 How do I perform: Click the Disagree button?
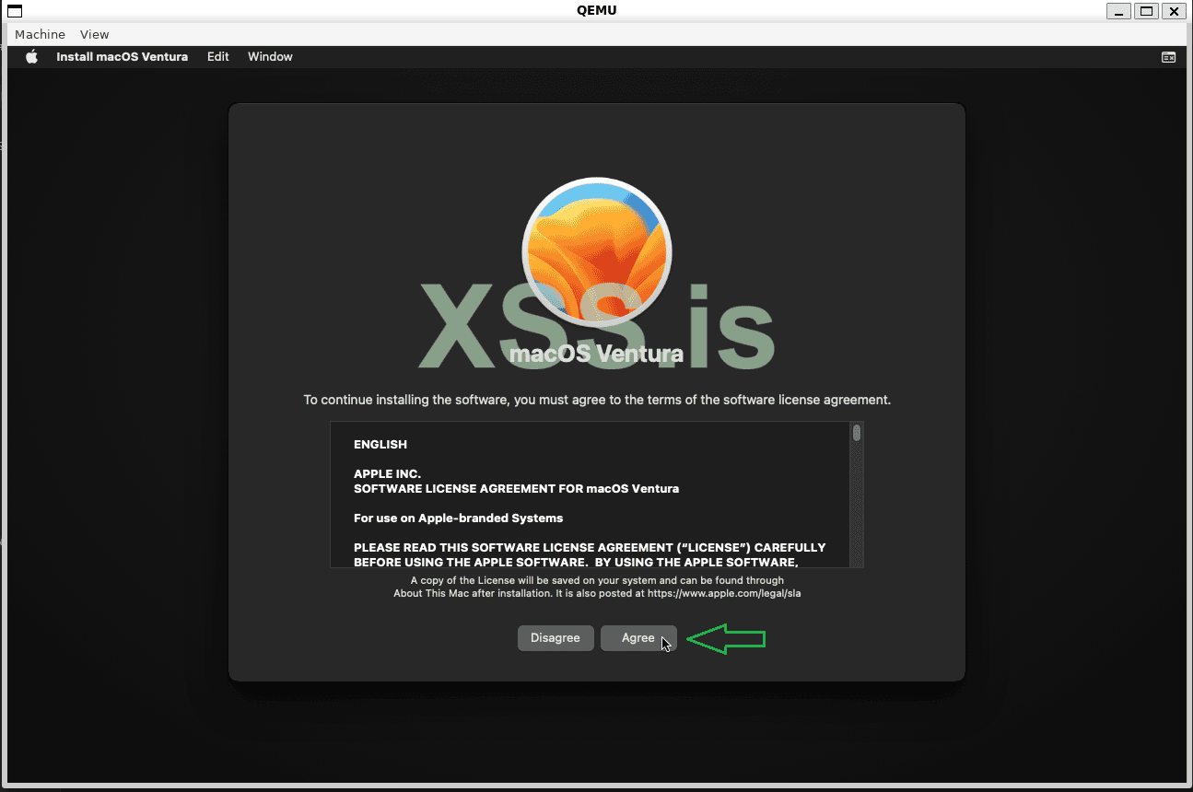[x=556, y=638]
